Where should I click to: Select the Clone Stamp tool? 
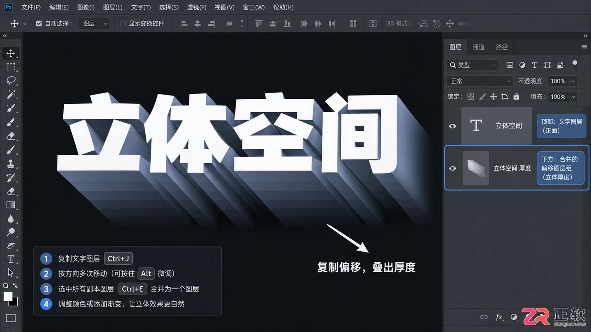[x=11, y=164]
